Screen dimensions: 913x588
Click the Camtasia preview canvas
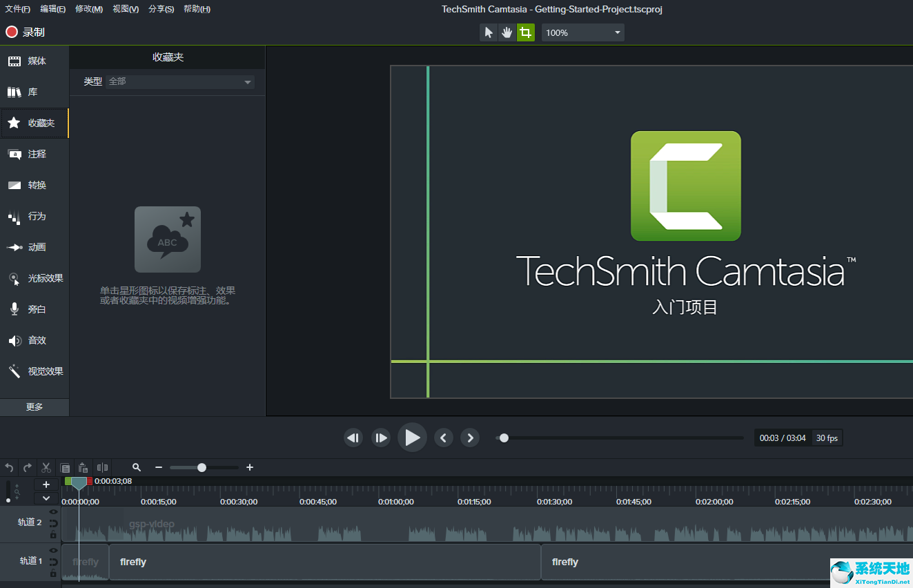pos(651,232)
